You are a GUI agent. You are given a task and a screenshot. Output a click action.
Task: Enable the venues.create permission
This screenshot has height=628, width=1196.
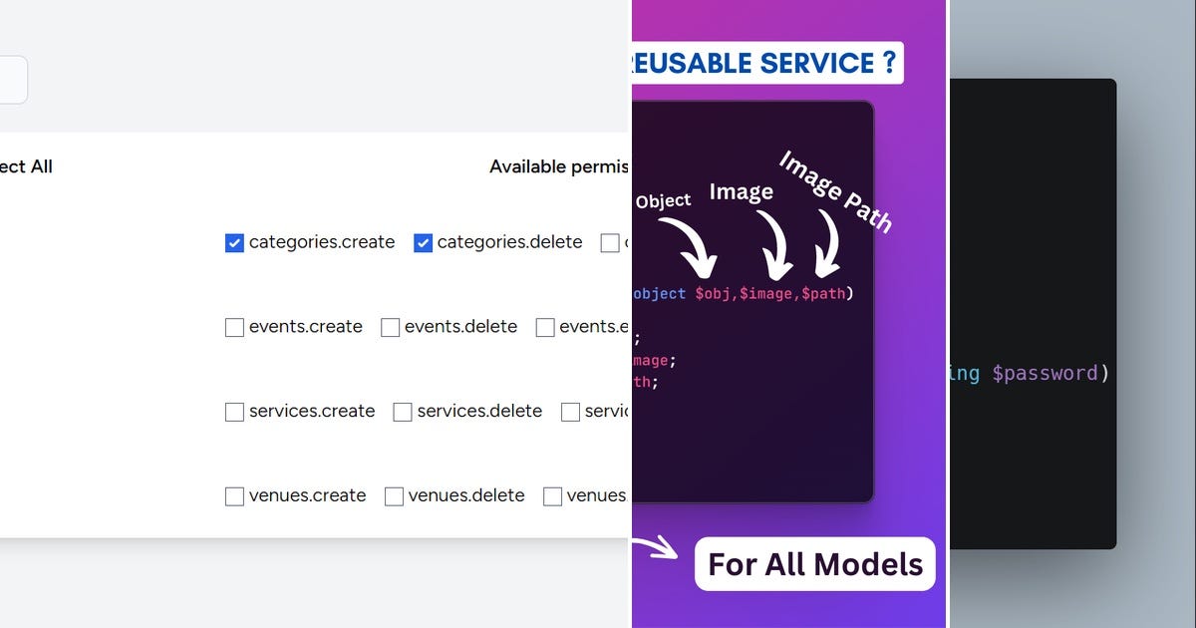click(234, 495)
